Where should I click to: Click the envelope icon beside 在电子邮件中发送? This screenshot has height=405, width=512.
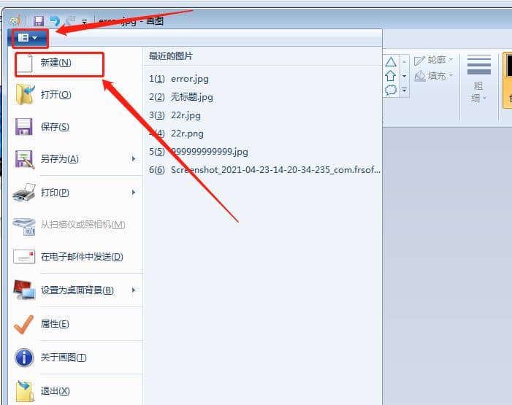pyautogui.click(x=24, y=257)
